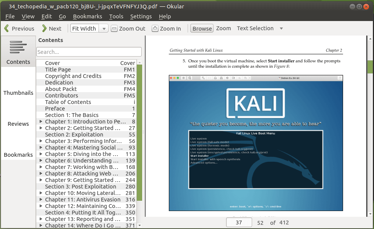Expand Chapter 11: Antivirus Evasion entry
Viewport: 374px width, 229px height.
[x=41, y=200]
